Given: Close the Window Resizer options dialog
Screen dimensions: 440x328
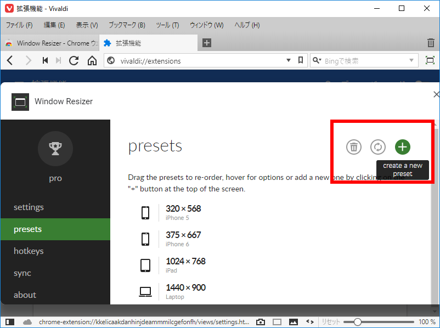Looking at the screenshot, I should [x=436, y=94].
